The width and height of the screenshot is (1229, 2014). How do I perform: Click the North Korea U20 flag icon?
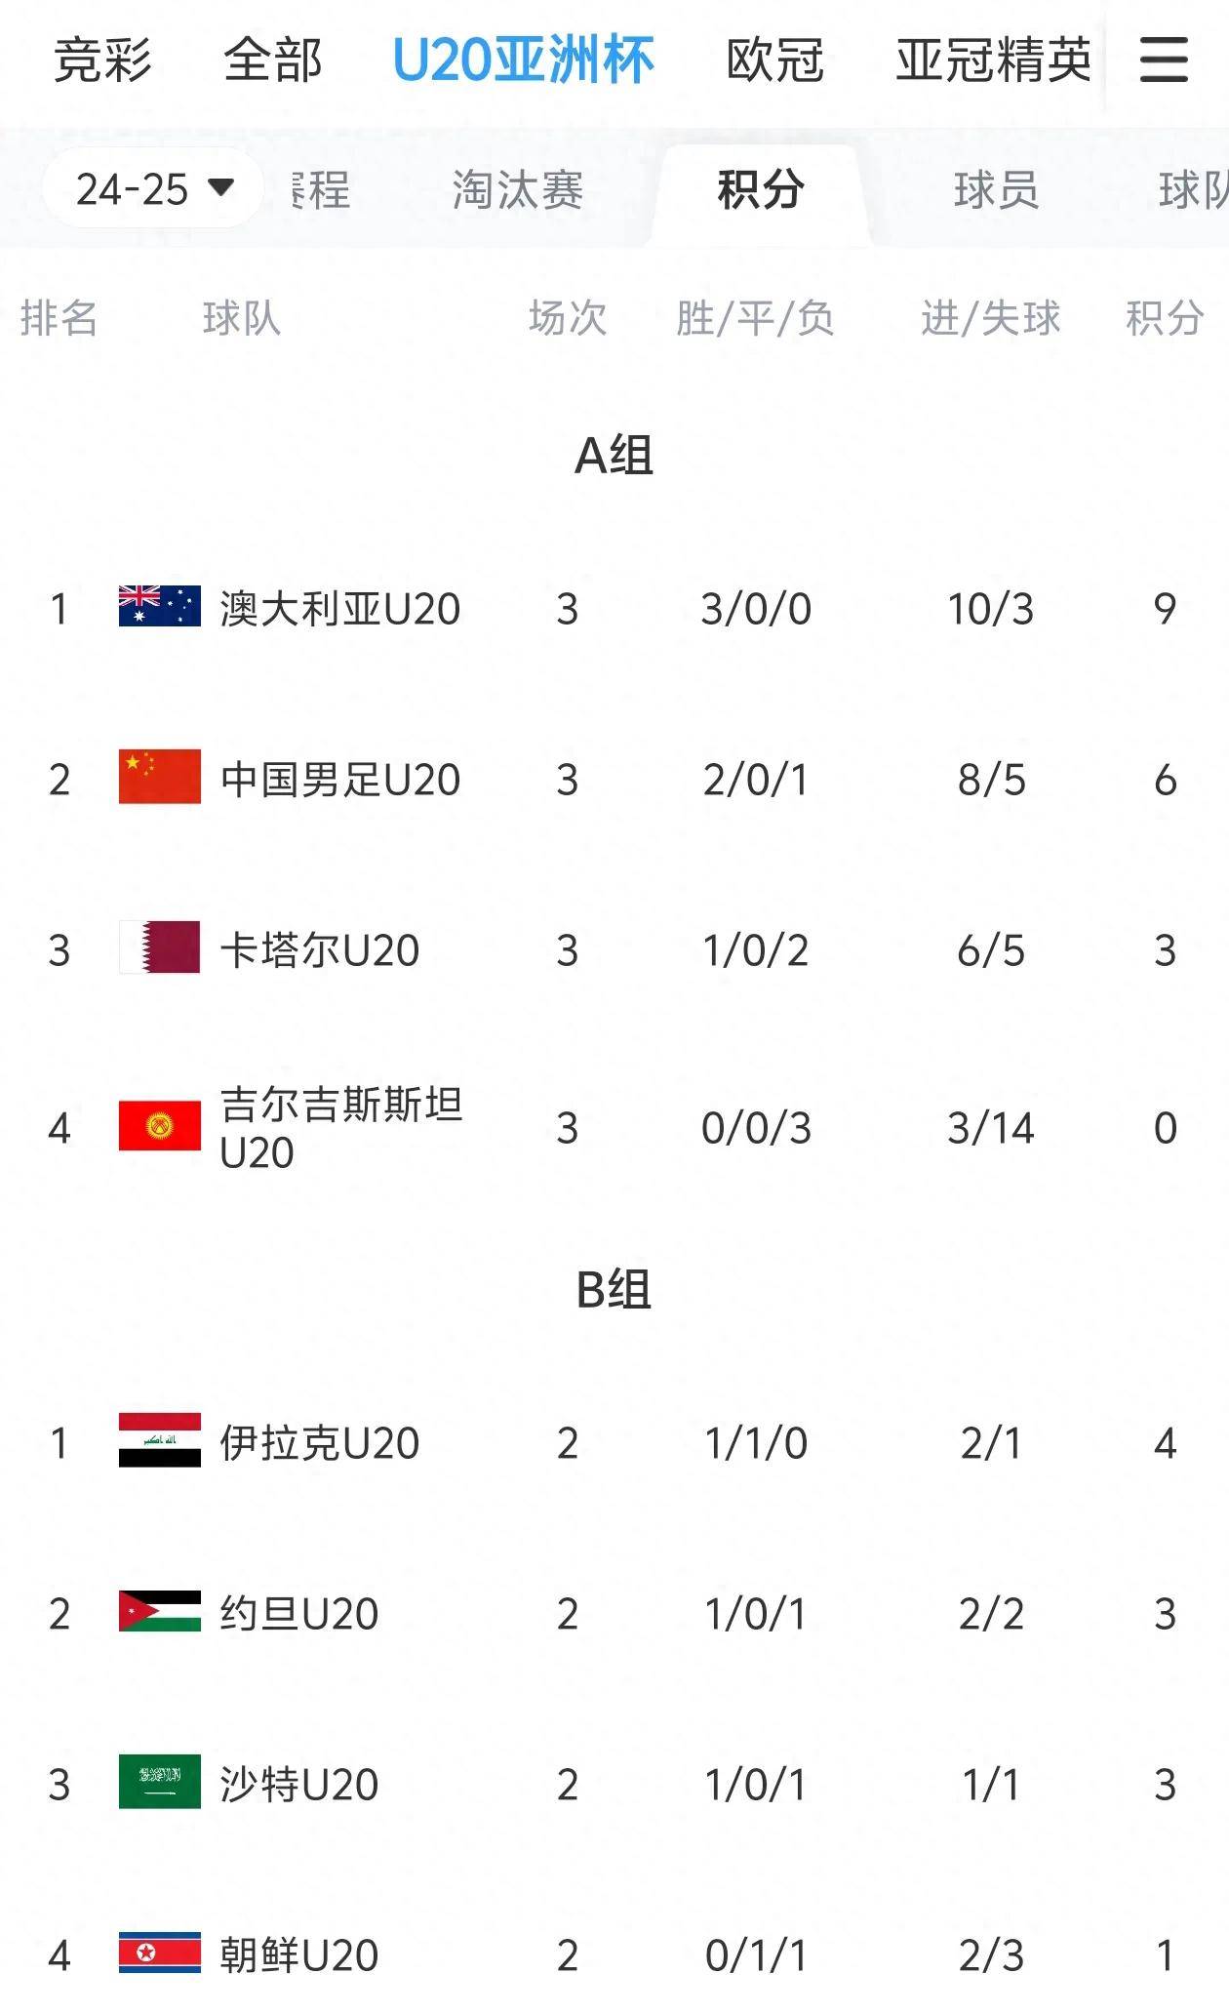[x=160, y=1953]
